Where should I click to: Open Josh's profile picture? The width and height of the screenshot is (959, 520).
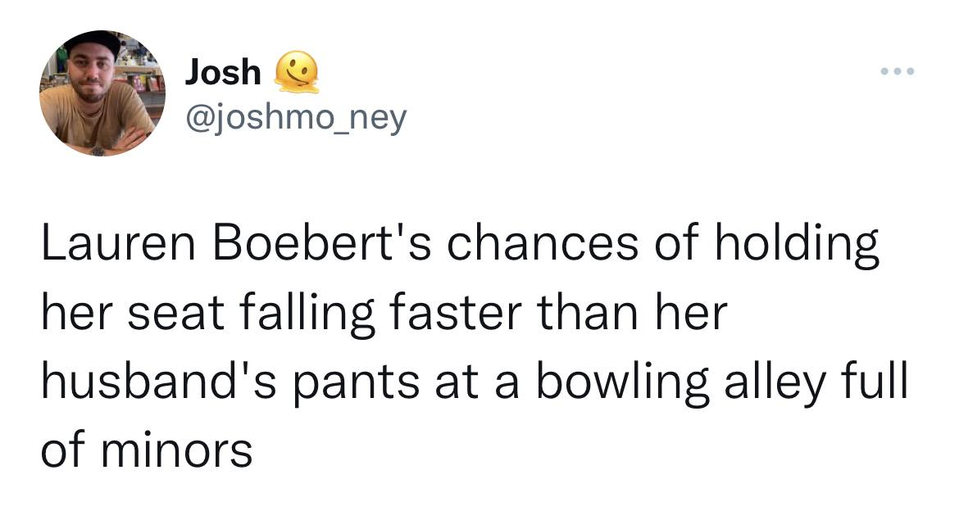[102, 93]
